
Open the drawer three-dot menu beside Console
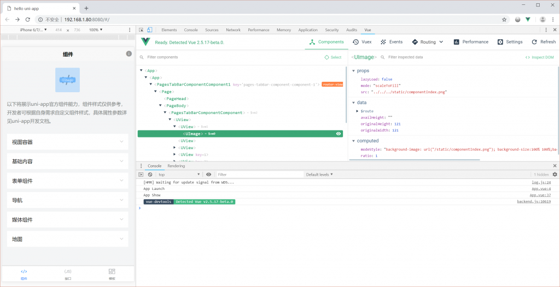(141, 166)
